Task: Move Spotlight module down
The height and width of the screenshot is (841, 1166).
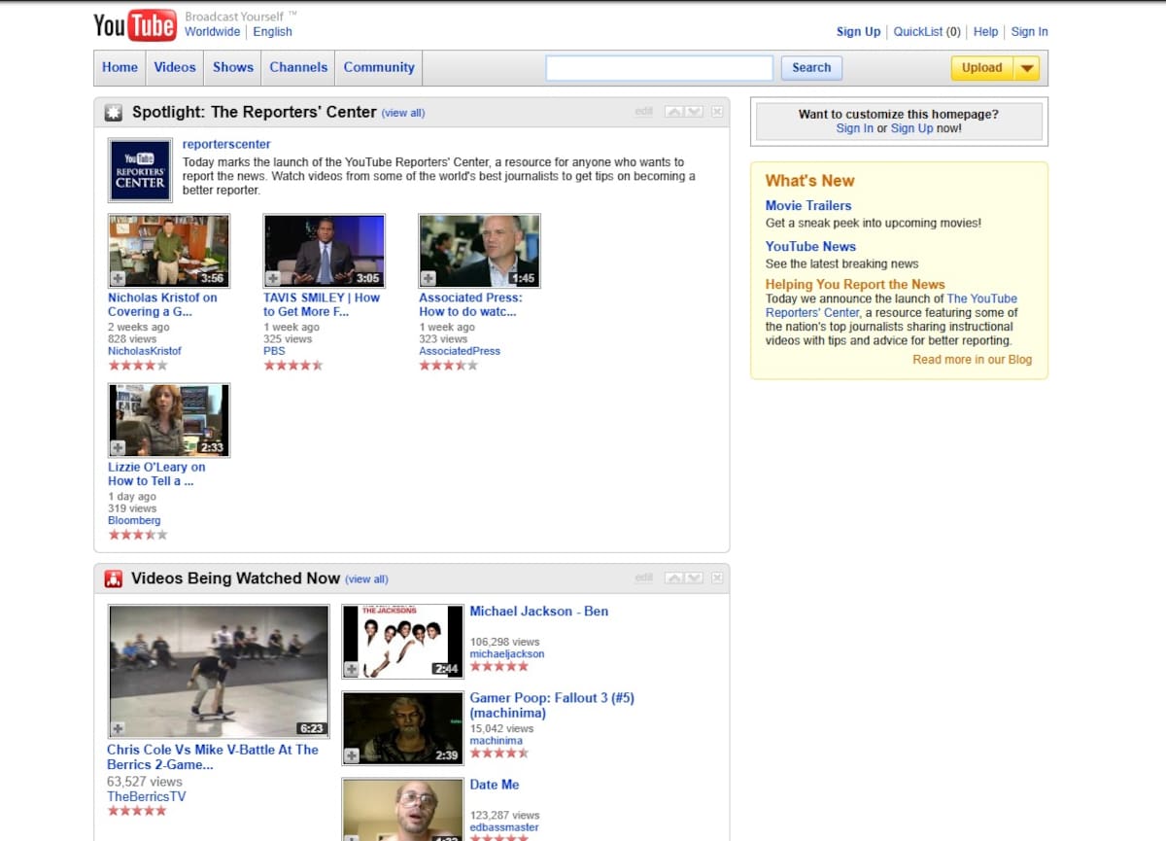Action: pyautogui.click(x=693, y=112)
